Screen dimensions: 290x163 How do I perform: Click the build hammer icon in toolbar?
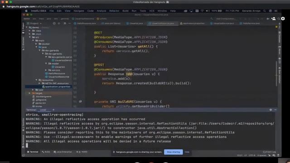point(212,19)
